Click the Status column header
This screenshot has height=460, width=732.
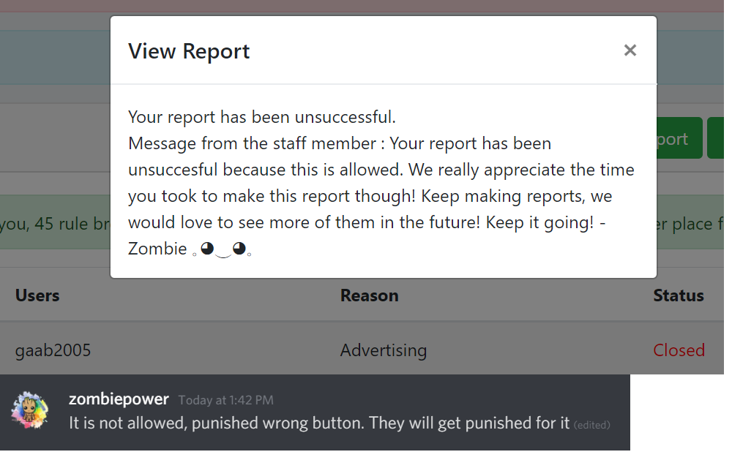click(679, 295)
